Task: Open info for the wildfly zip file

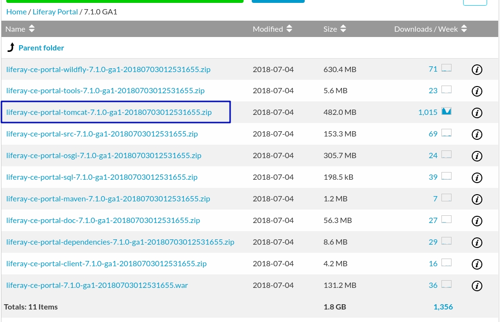Action: coord(477,69)
